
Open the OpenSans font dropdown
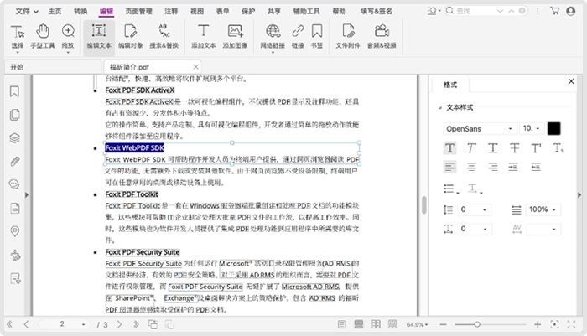pyautogui.click(x=480, y=128)
